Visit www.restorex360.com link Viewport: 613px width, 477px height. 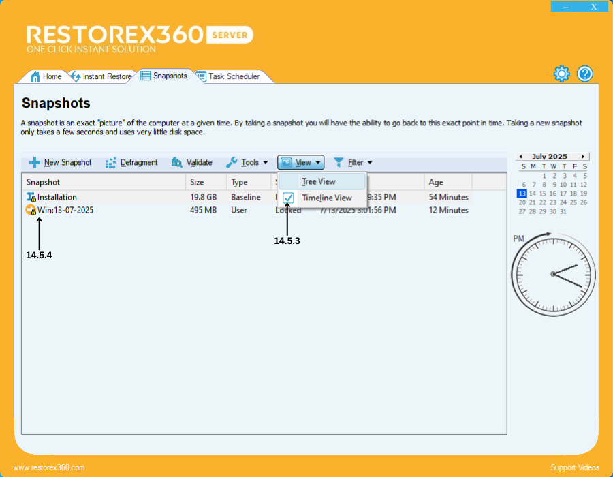49,467
